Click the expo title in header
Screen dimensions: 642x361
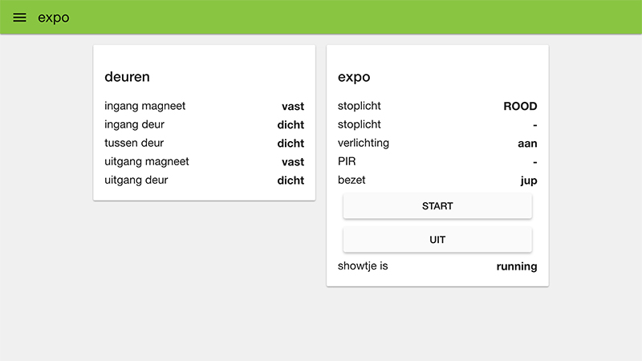click(x=53, y=18)
